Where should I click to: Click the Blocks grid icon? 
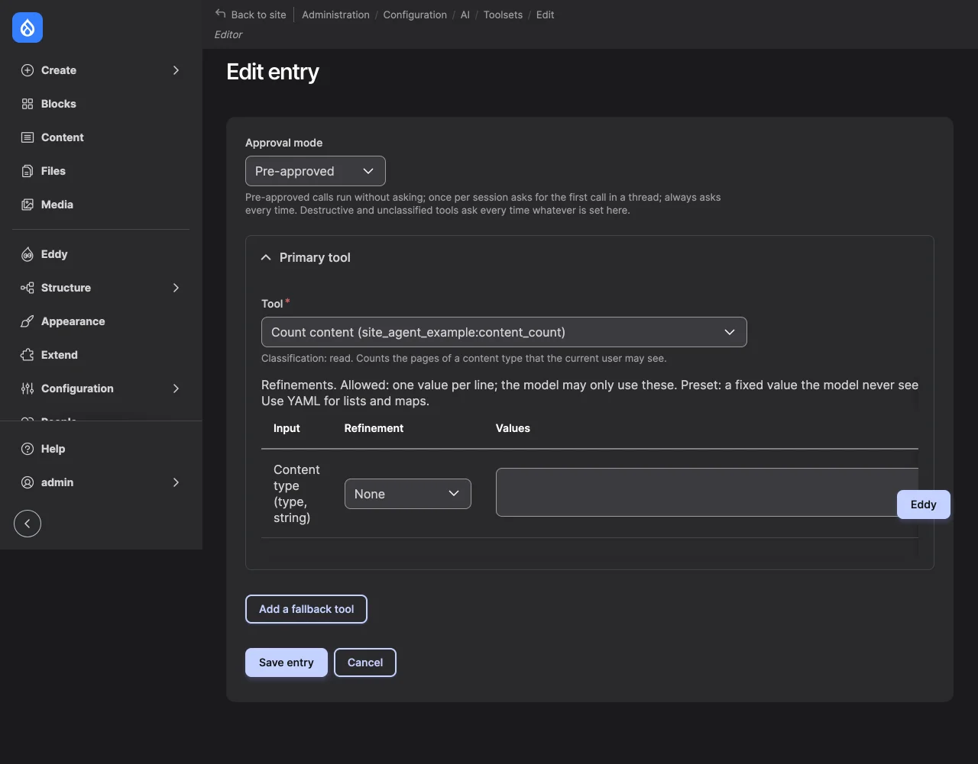coord(28,104)
